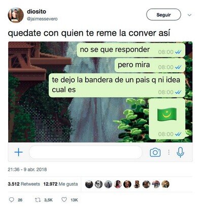Tap the microphone voice message icon

pos(180,152)
